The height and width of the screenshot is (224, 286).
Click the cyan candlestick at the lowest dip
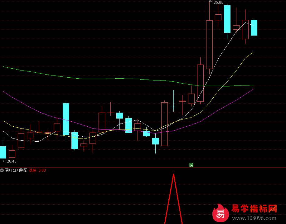[x=155, y=141]
